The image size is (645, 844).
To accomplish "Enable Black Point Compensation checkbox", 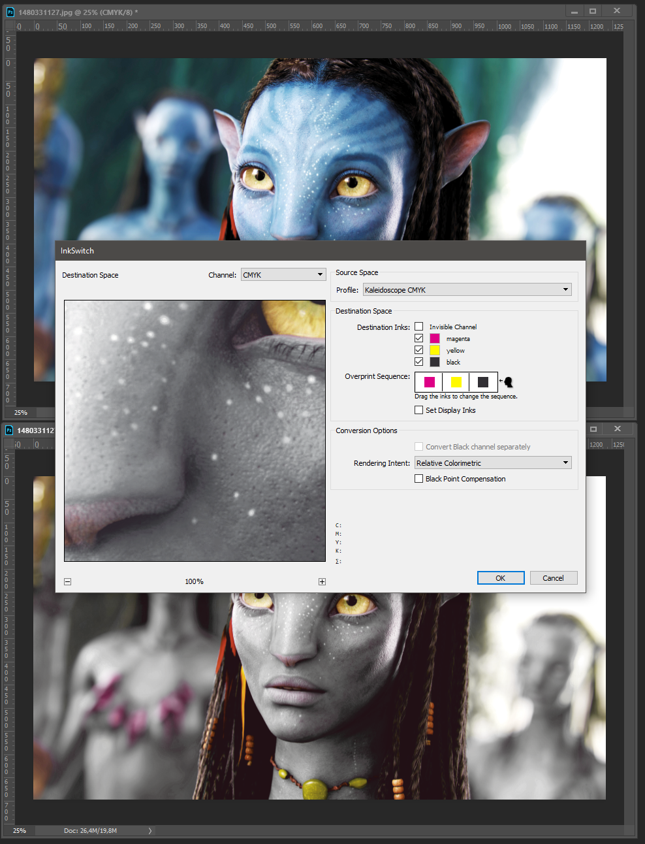I will [x=419, y=479].
